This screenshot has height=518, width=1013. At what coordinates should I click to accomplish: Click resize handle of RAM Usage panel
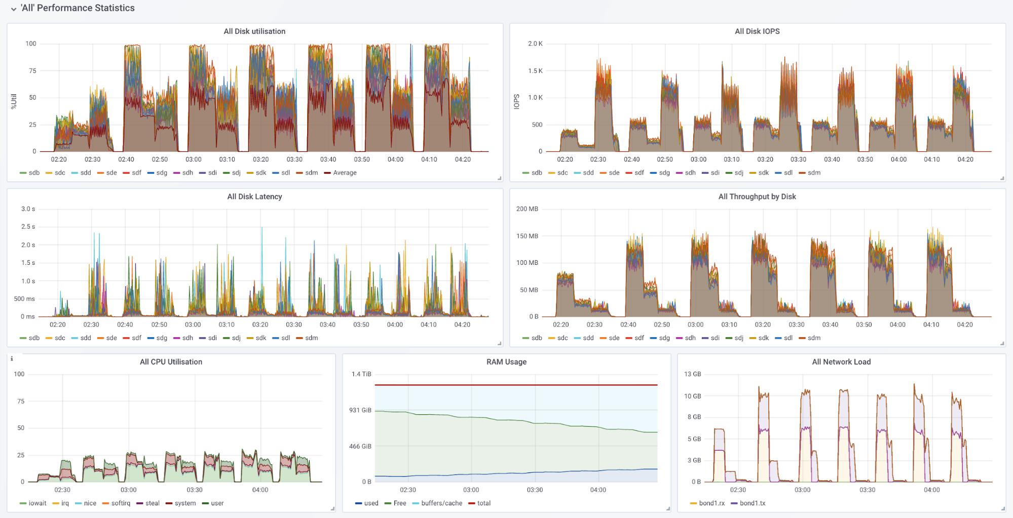point(667,508)
